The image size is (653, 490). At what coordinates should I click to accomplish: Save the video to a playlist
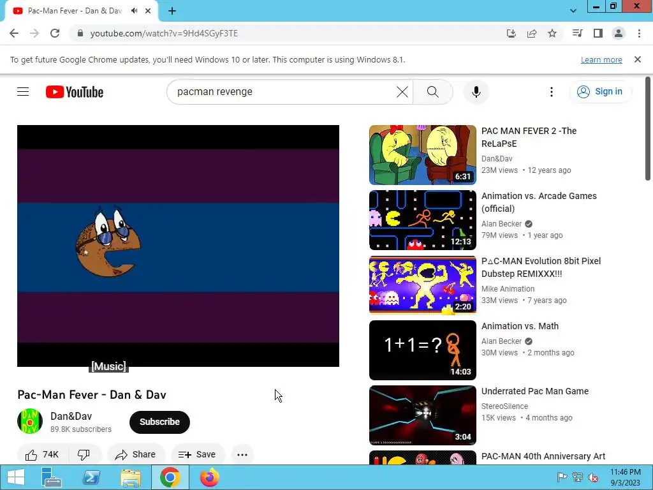pyautogui.click(x=198, y=454)
